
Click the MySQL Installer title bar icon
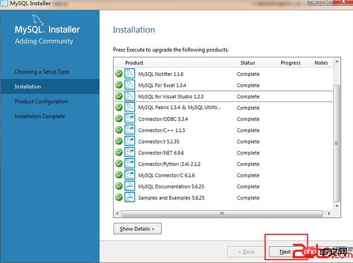coord(4,3)
